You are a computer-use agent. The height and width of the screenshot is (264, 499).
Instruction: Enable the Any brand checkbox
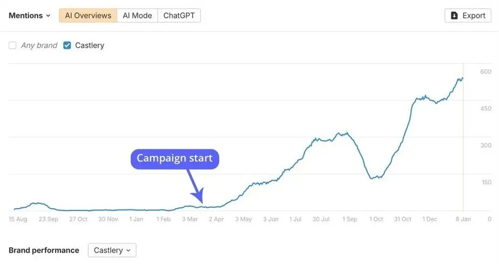12,45
